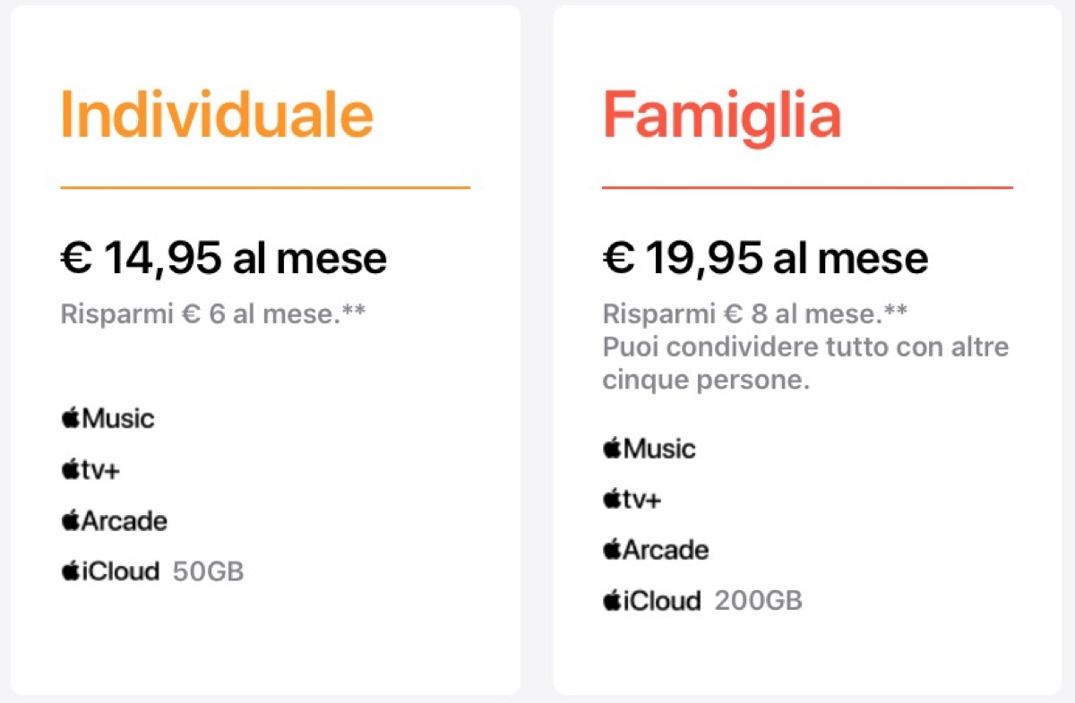Click the orange divider under Individuale
This screenshot has height=703, width=1075.
pos(265,187)
